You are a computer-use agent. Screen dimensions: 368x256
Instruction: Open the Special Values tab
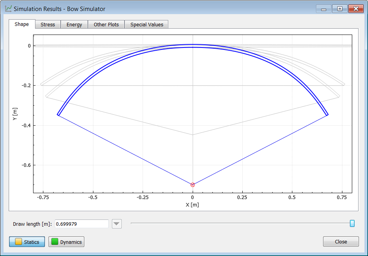147,25
